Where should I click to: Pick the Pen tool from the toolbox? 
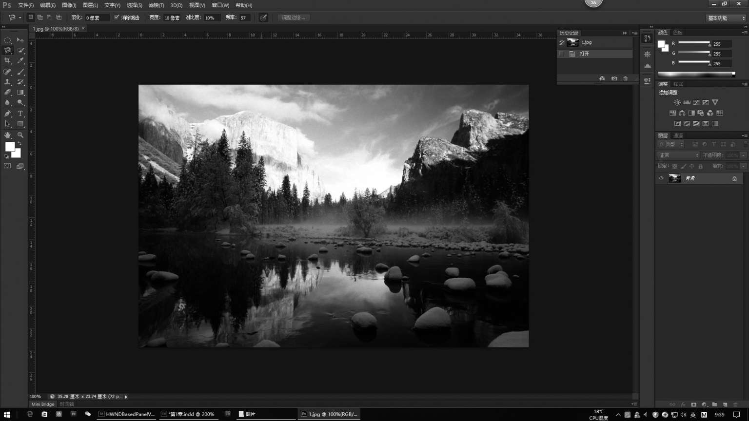coord(7,114)
